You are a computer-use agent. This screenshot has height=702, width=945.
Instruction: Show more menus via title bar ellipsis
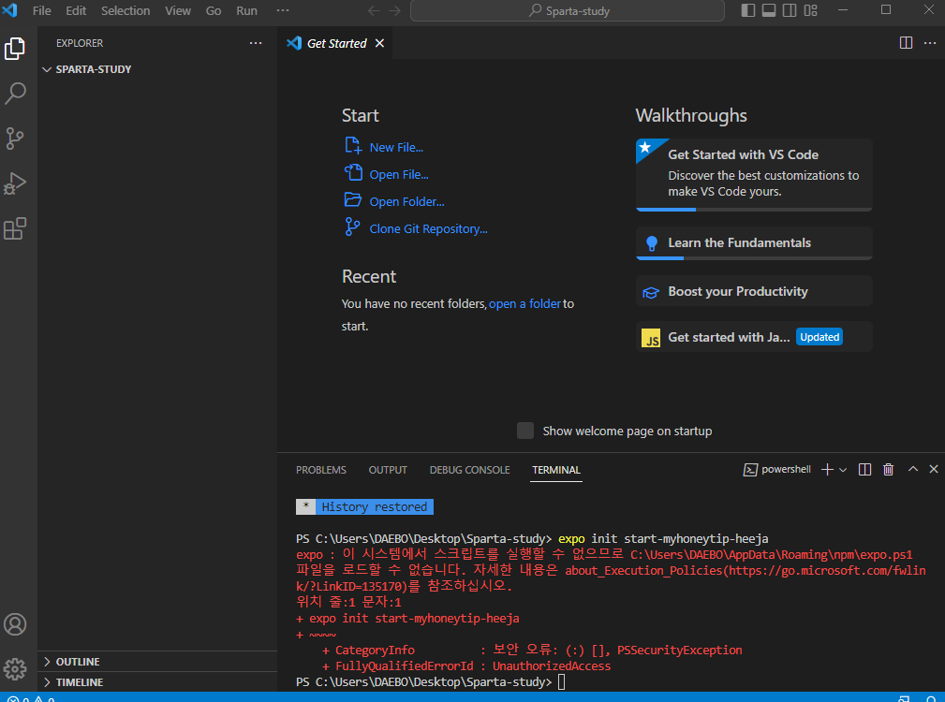282,10
